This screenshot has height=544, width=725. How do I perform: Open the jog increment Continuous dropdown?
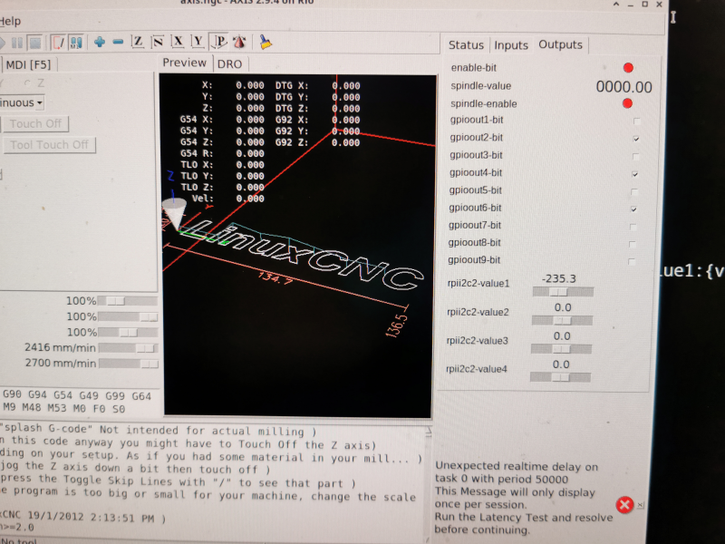click(23, 102)
